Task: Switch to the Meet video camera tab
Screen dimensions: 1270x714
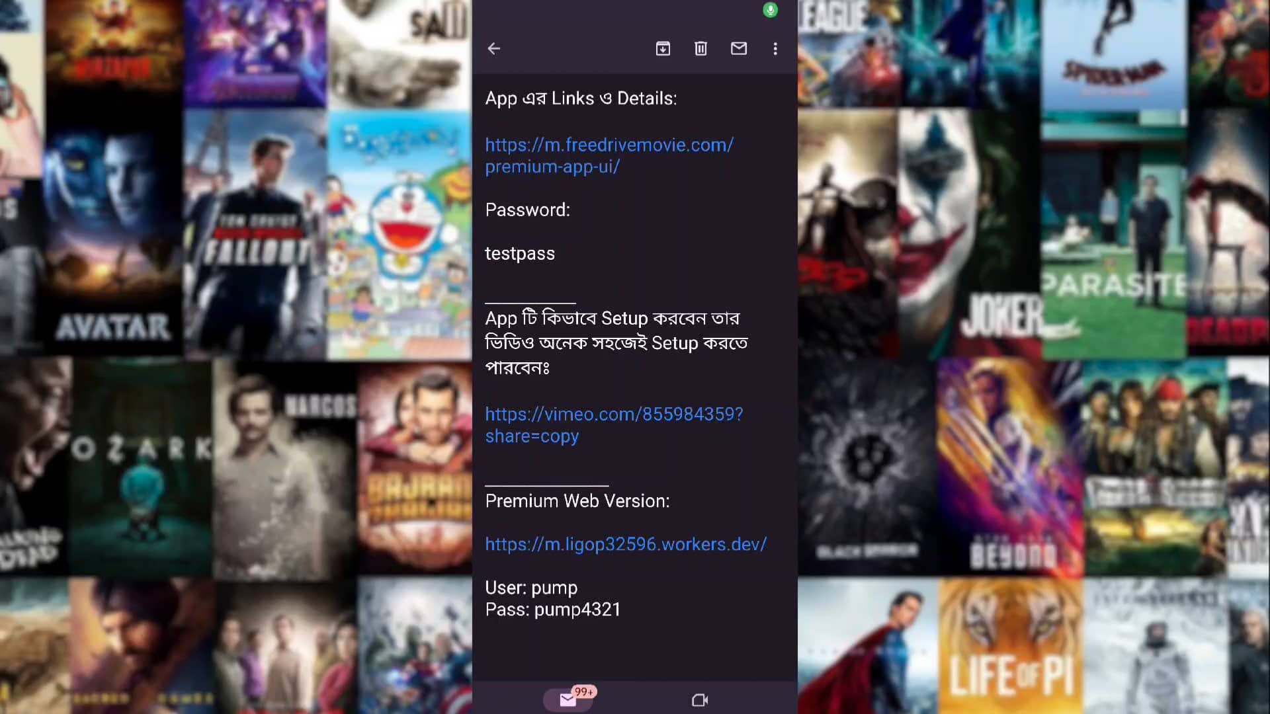Action: (x=699, y=699)
